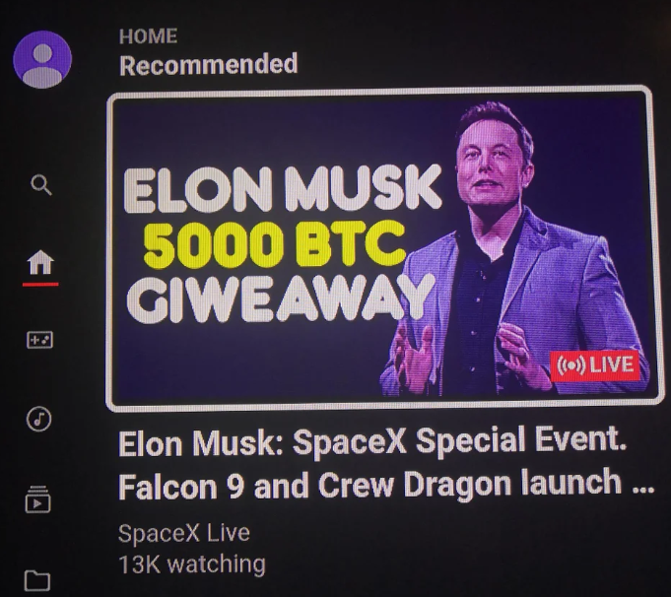This screenshot has height=597, width=671.
Task: Select the Home icon in the sidebar
Action: click(40, 262)
